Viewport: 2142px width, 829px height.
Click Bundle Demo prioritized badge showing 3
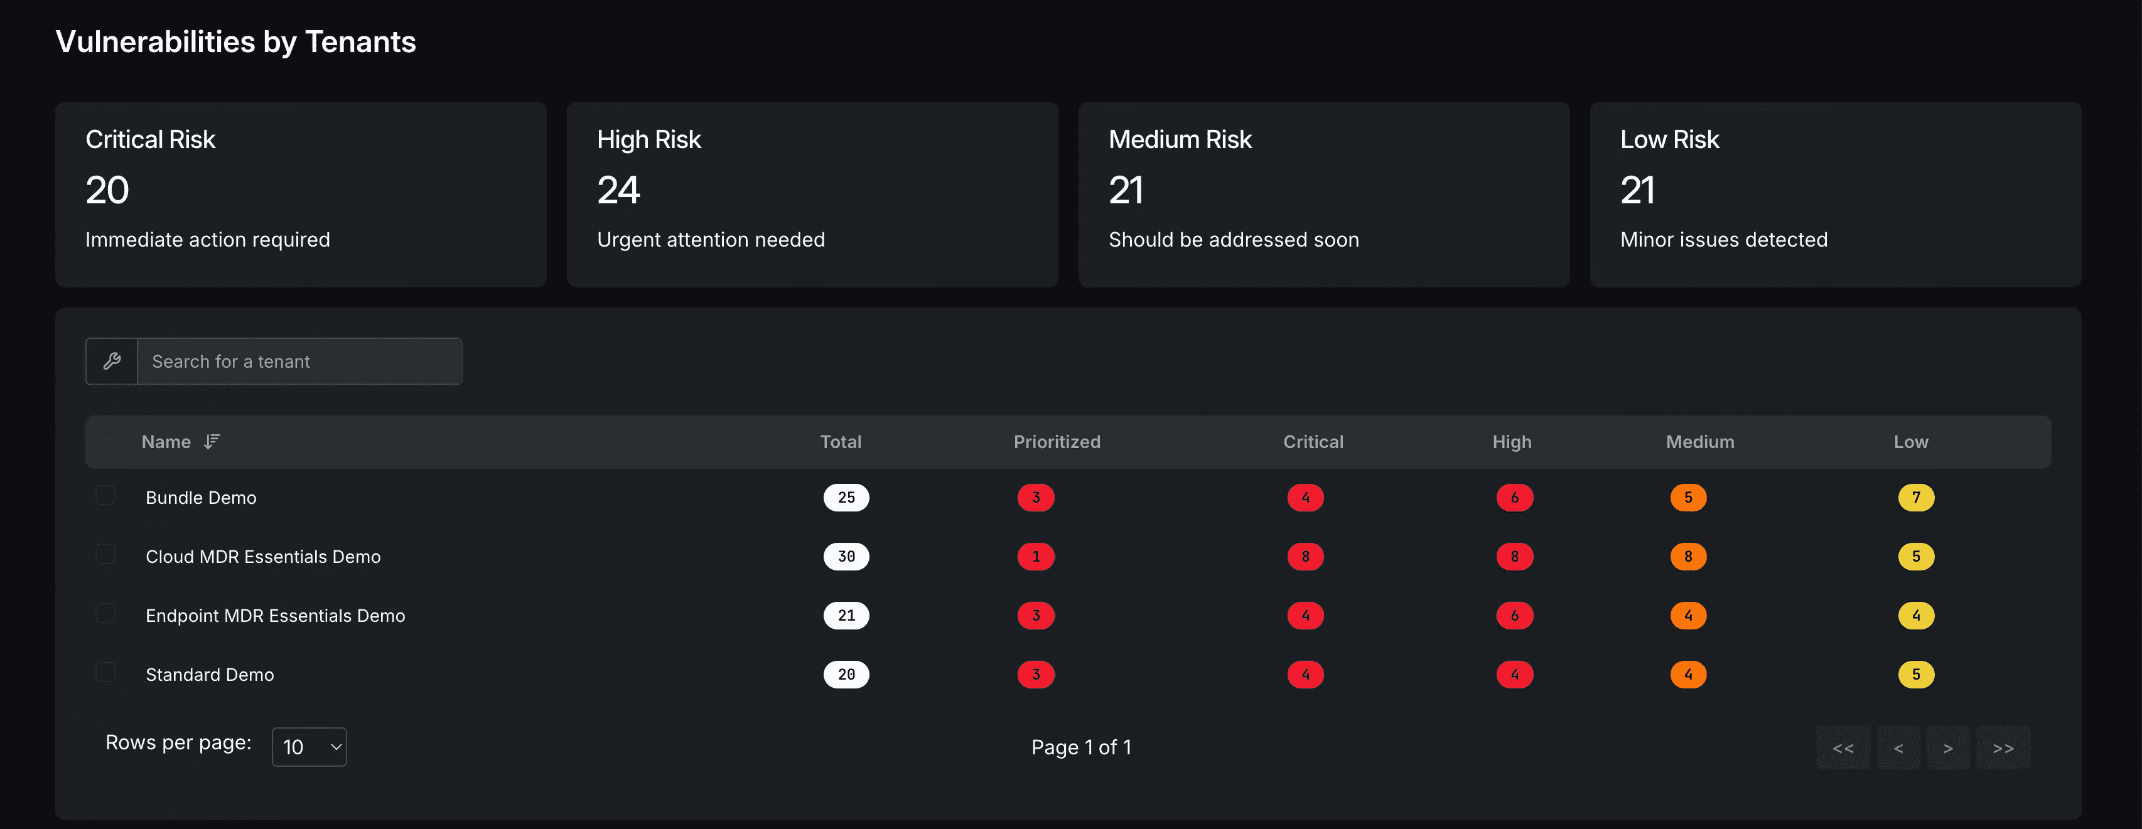1035,497
